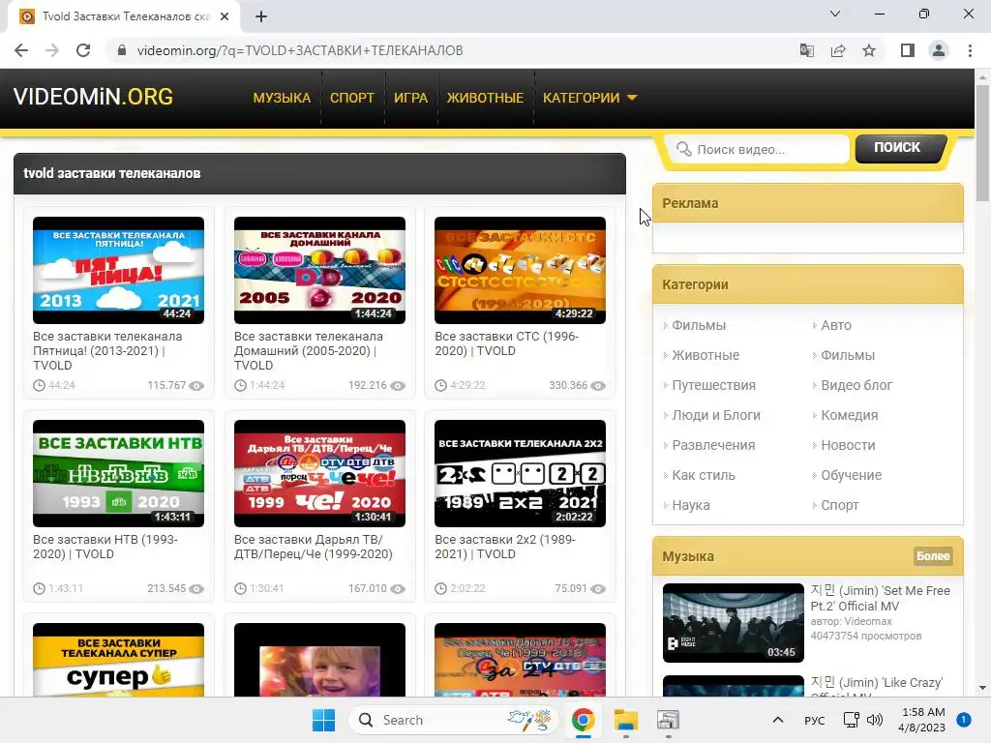Show hidden tray icons chevron
The height and width of the screenshot is (743, 991).
pyautogui.click(x=778, y=720)
